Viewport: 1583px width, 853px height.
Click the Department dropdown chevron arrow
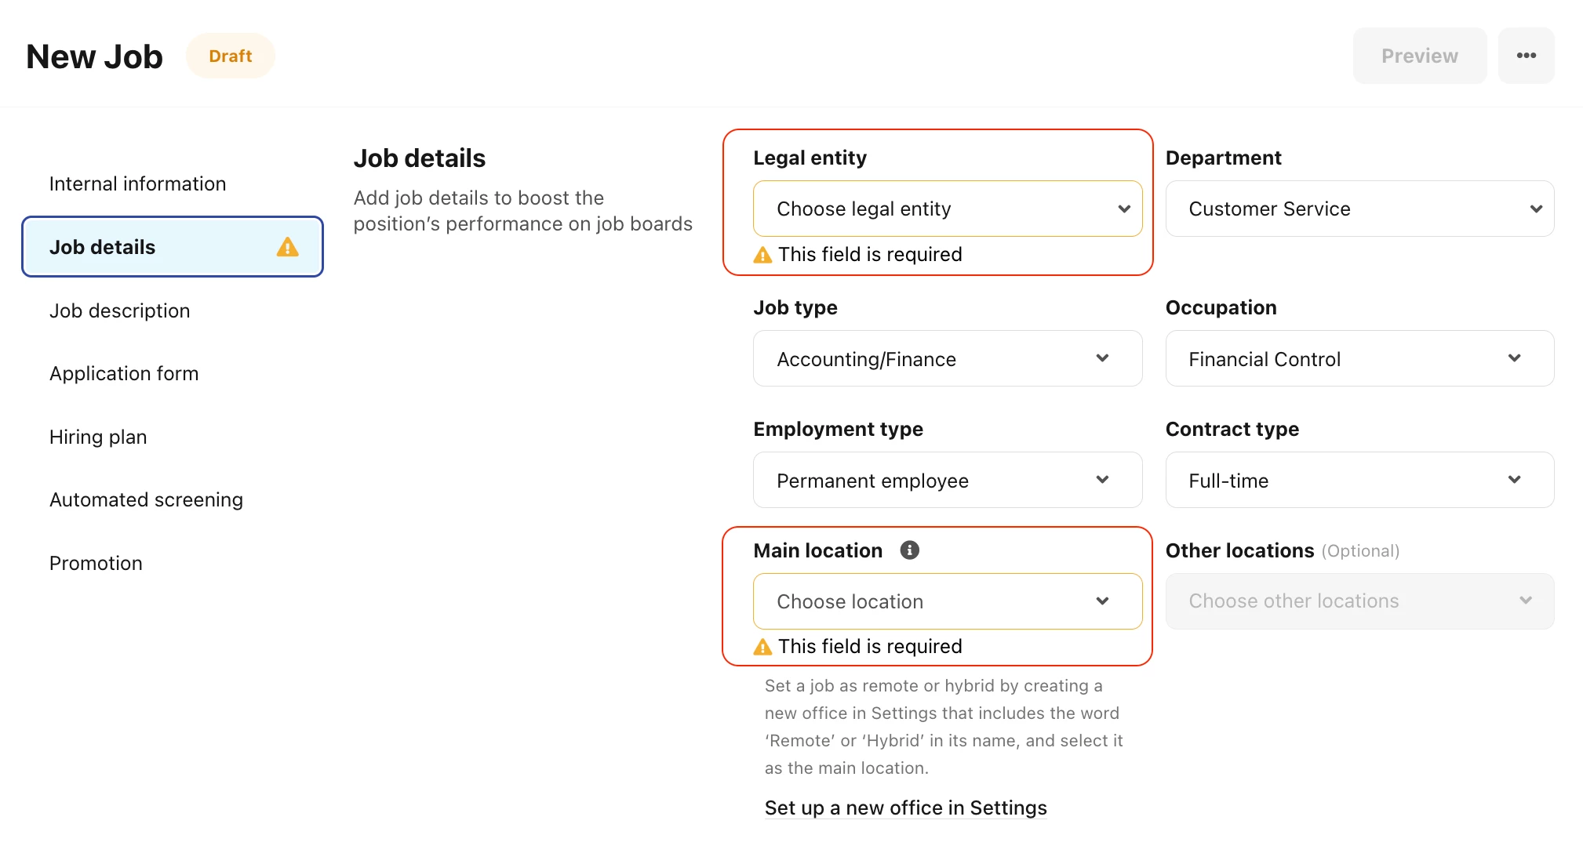(1536, 209)
